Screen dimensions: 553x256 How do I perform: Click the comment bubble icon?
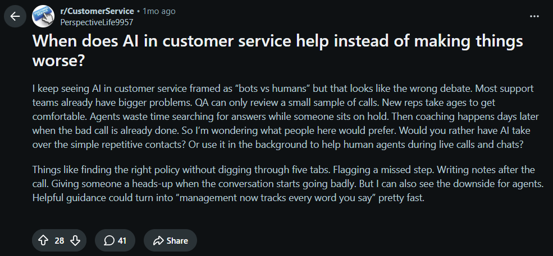(x=109, y=240)
